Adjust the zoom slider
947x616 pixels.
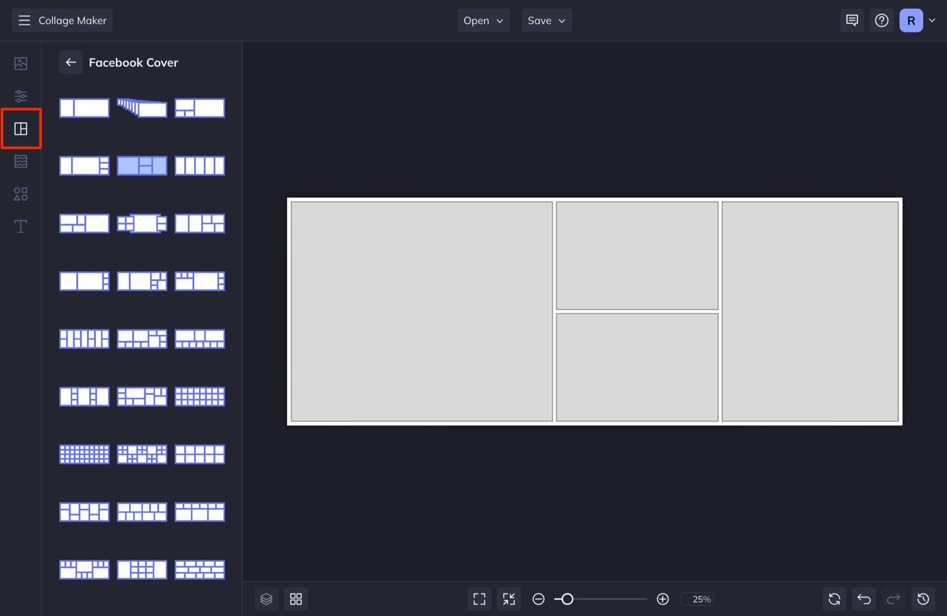pos(567,599)
